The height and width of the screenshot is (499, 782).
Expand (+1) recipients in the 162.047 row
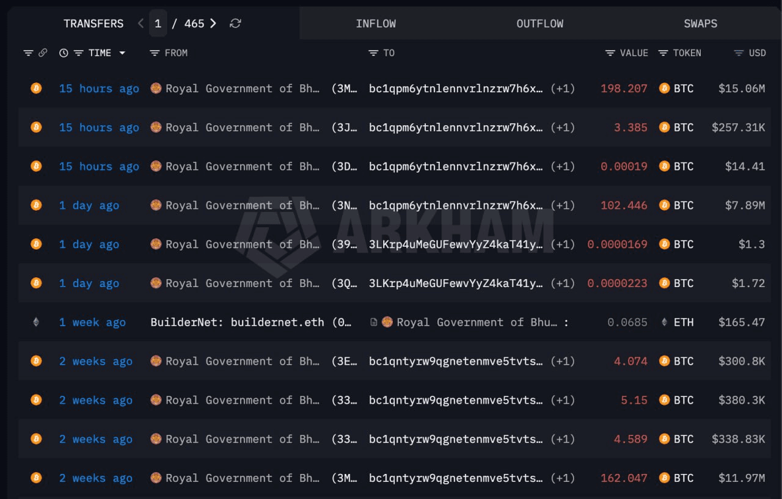(563, 478)
